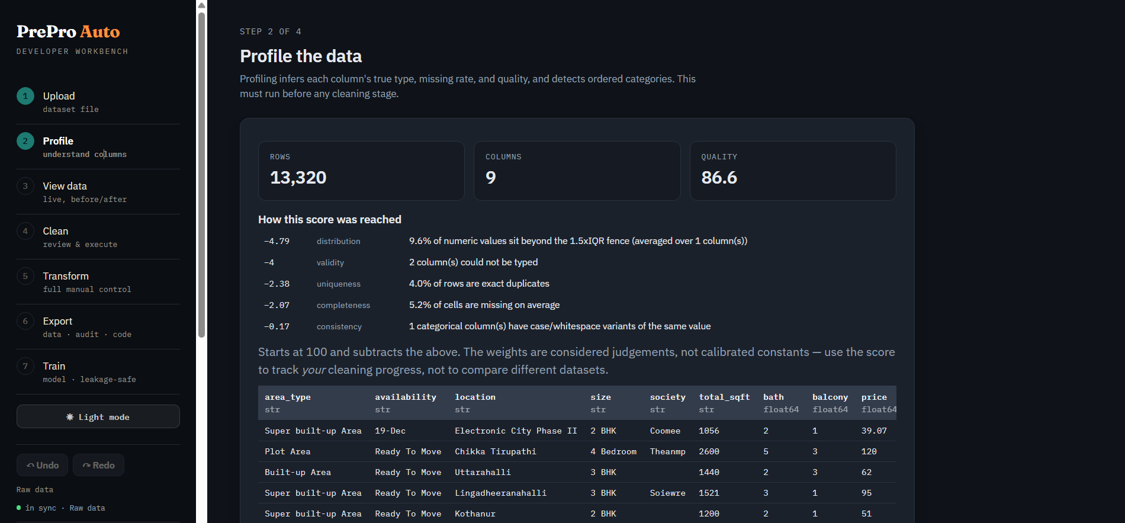Click the step 3 View data circle icon
1125x523 pixels.
tap(25, 186)
